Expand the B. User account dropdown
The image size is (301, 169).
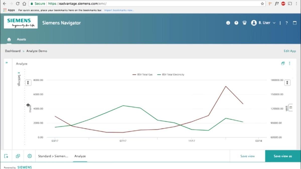pyautogui.click(x=274, y=23)
